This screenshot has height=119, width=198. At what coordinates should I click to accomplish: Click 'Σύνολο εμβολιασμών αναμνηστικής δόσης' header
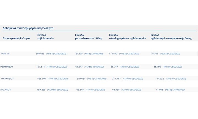[170, 37]
